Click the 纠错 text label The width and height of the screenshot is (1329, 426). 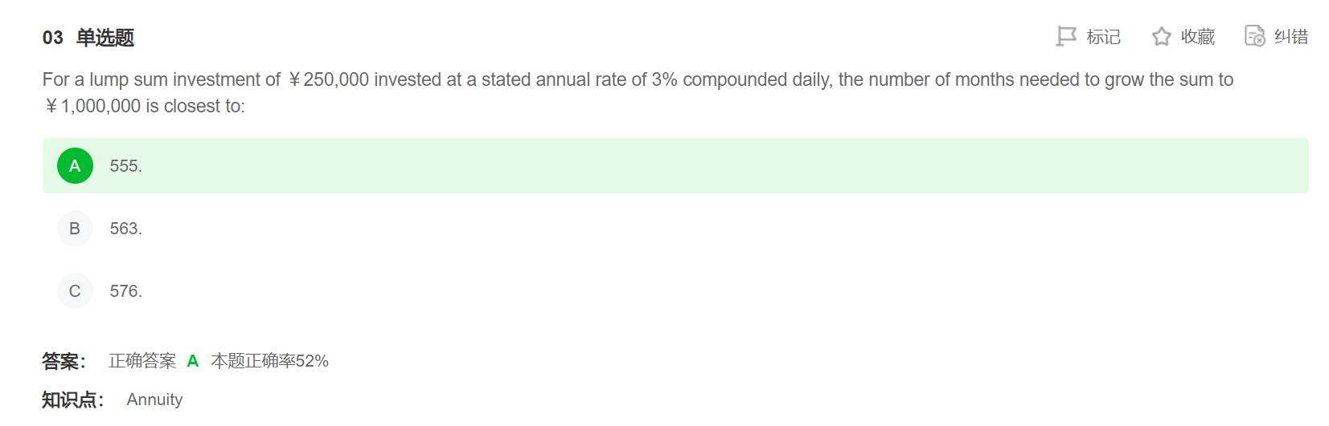(1291, 37)
